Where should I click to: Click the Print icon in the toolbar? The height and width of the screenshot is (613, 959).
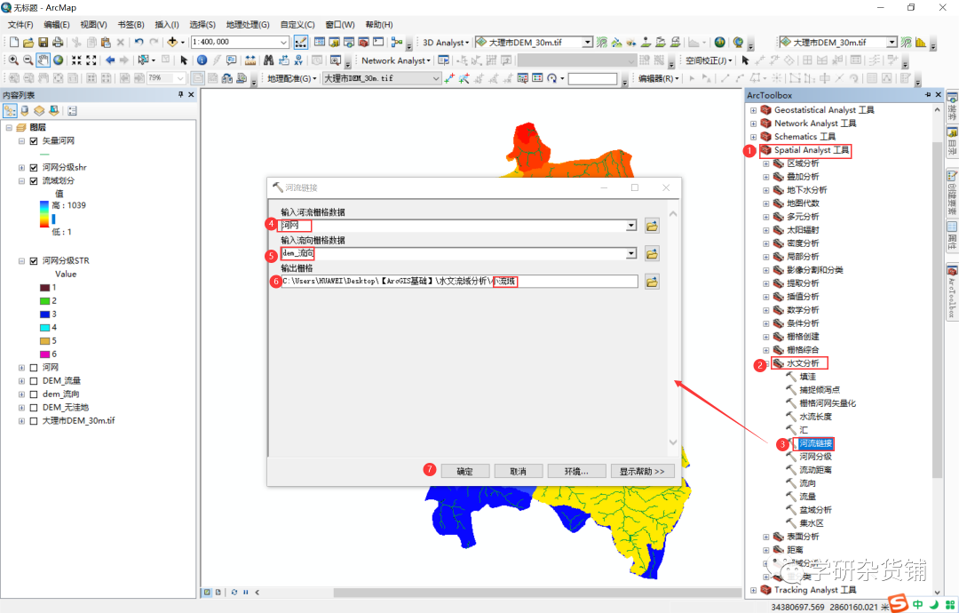58,43
